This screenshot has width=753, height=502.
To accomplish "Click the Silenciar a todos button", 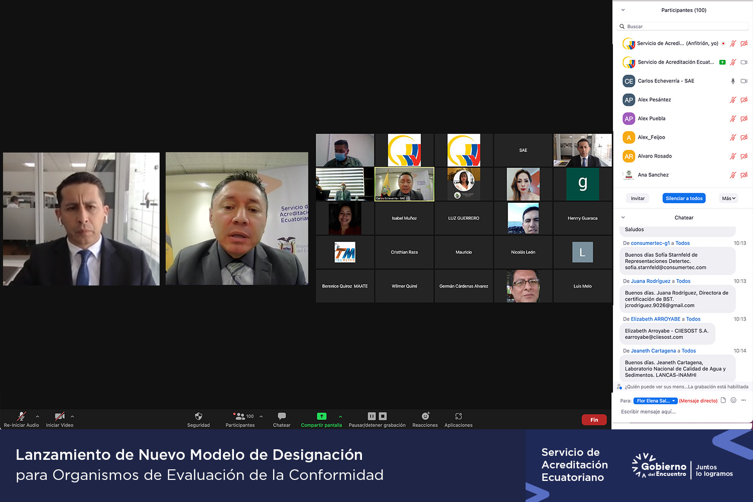I will [684, 198].
